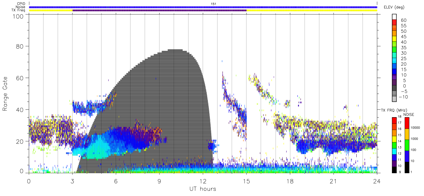This screenshot has height=196, width=424.
Task: Click the UT hours axis title
Action: point(203,189)
